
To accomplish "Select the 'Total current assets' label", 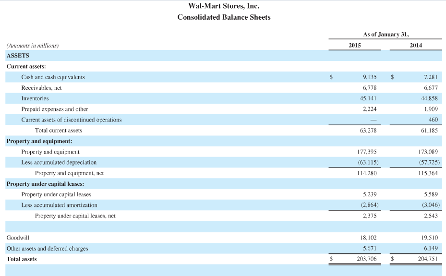I will pyautogui.click(x=59, y=131).
